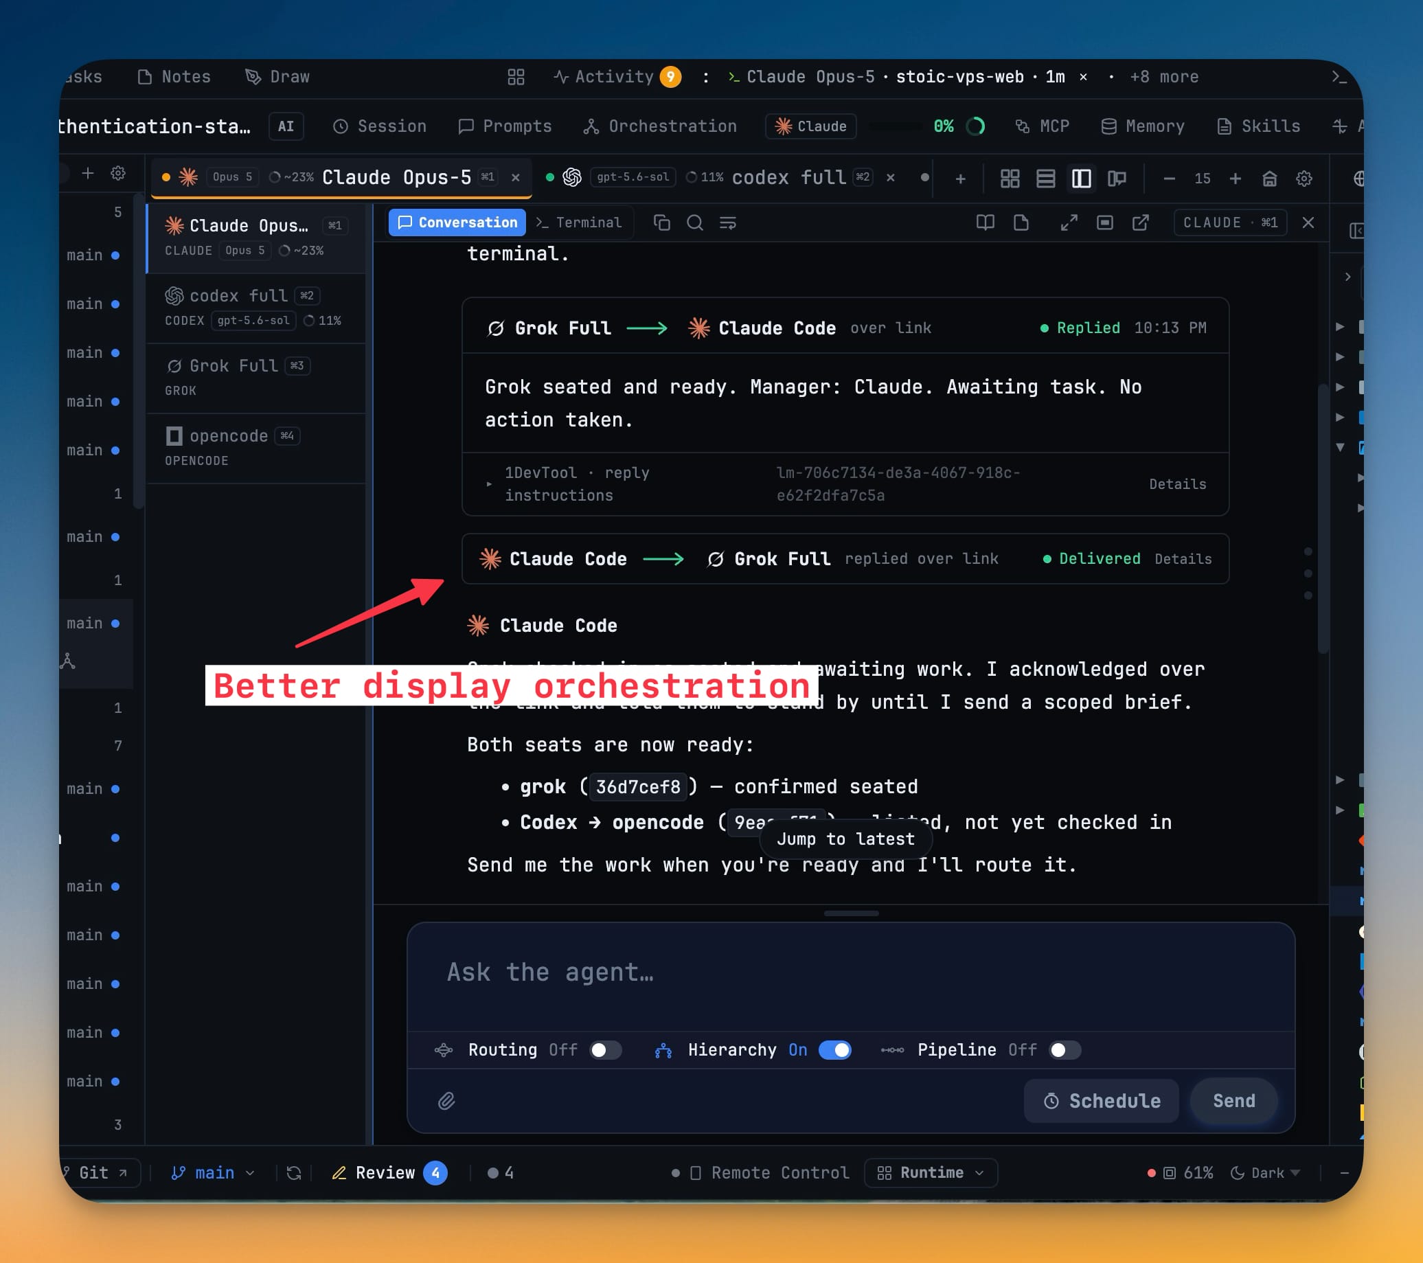
Task: Select the stacked rows layout view
Action: pos(1046,179)
